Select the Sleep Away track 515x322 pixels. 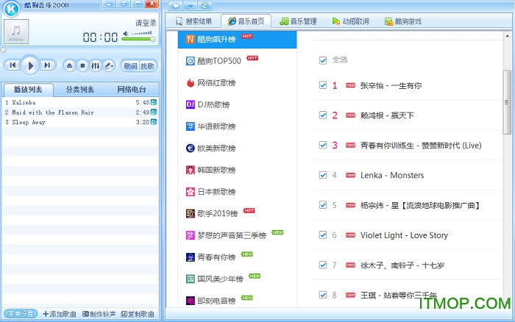[x=79, y=122]
